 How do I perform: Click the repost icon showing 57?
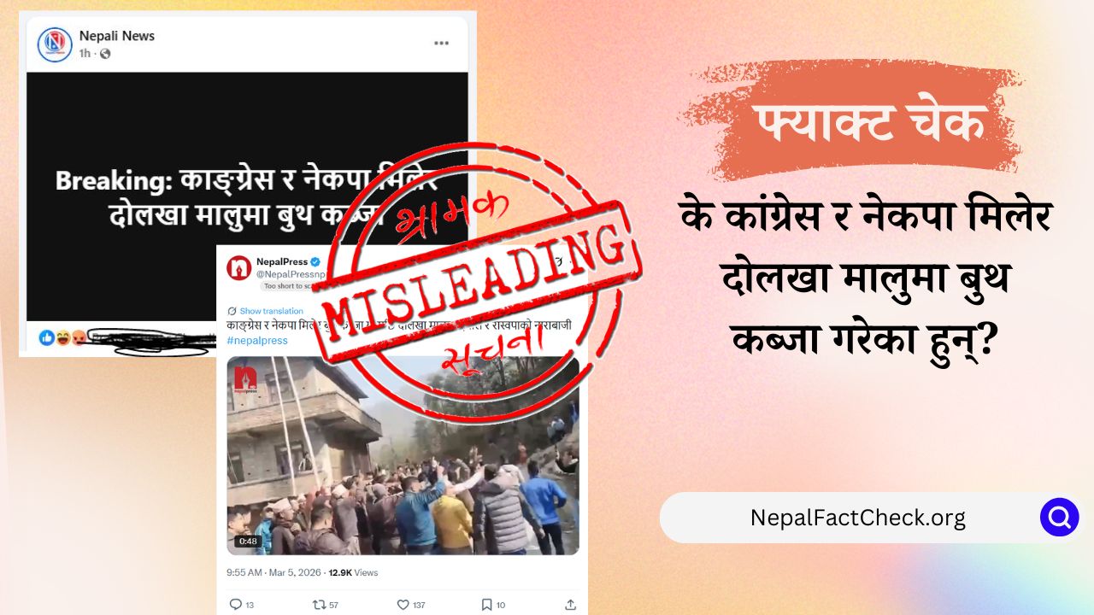pos(319,604)
